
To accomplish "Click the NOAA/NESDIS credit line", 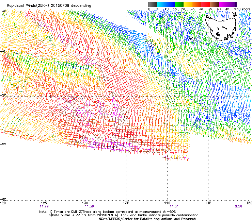I will tap(147, 219).
